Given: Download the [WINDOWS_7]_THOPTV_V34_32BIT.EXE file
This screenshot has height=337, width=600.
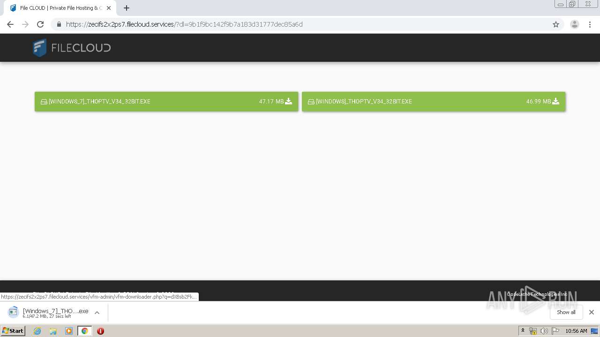Looking at the screenshot, I should pos(166,102).
